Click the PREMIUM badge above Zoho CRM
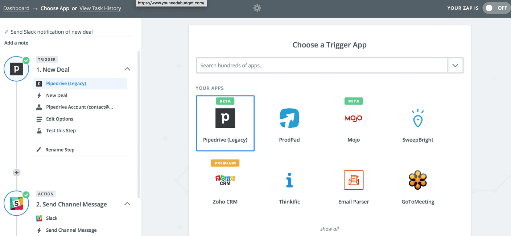 [225, 163]
